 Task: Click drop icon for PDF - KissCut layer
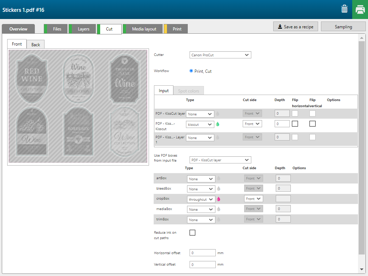pos(218,114)
